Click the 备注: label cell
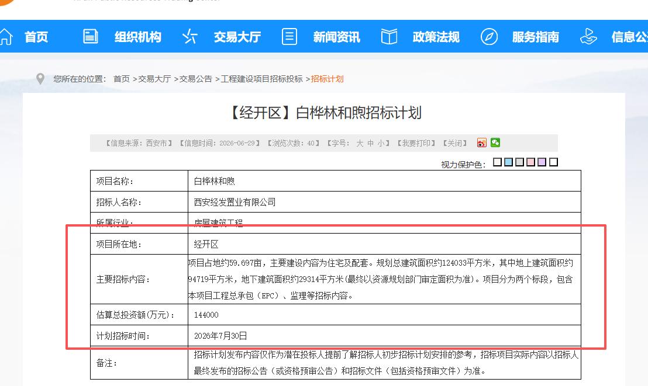The height and width of the screenshot is (386, 648). point(139,363)
